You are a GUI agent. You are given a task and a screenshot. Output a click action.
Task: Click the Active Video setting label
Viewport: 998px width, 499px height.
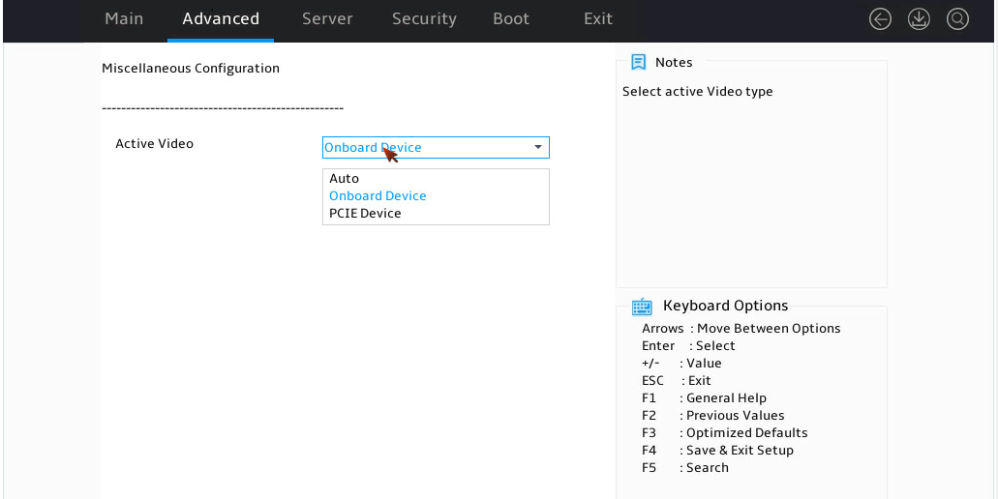pos(154,144)
